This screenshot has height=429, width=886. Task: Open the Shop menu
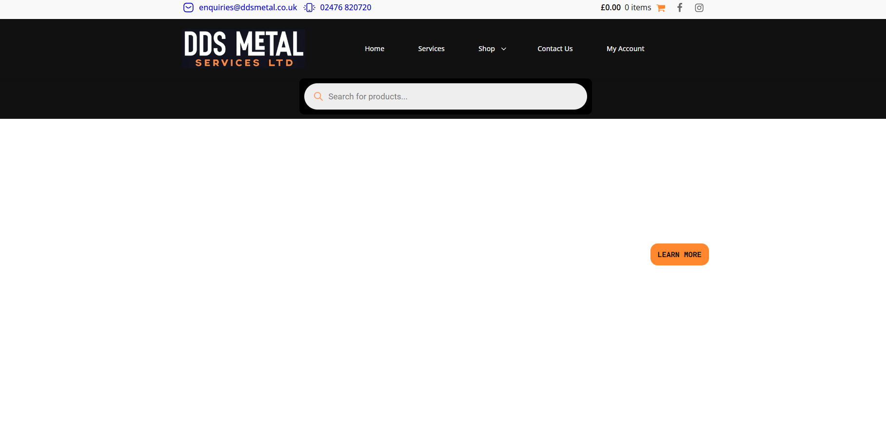[x=486, y=49]
